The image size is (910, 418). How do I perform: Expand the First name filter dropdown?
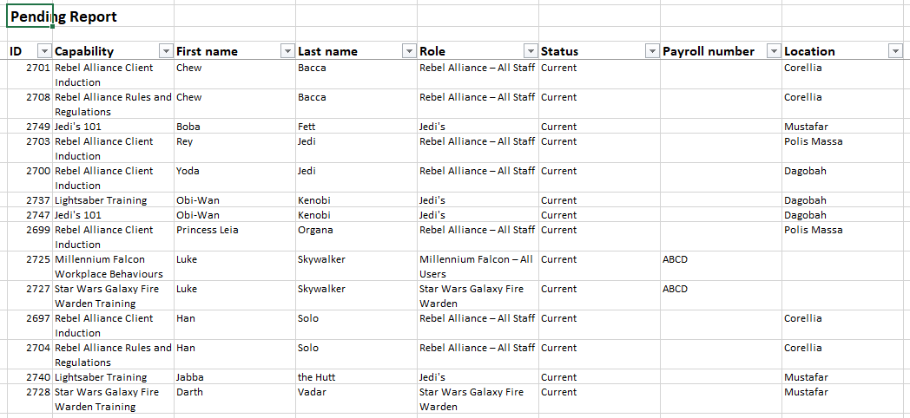tap(287, 51)
